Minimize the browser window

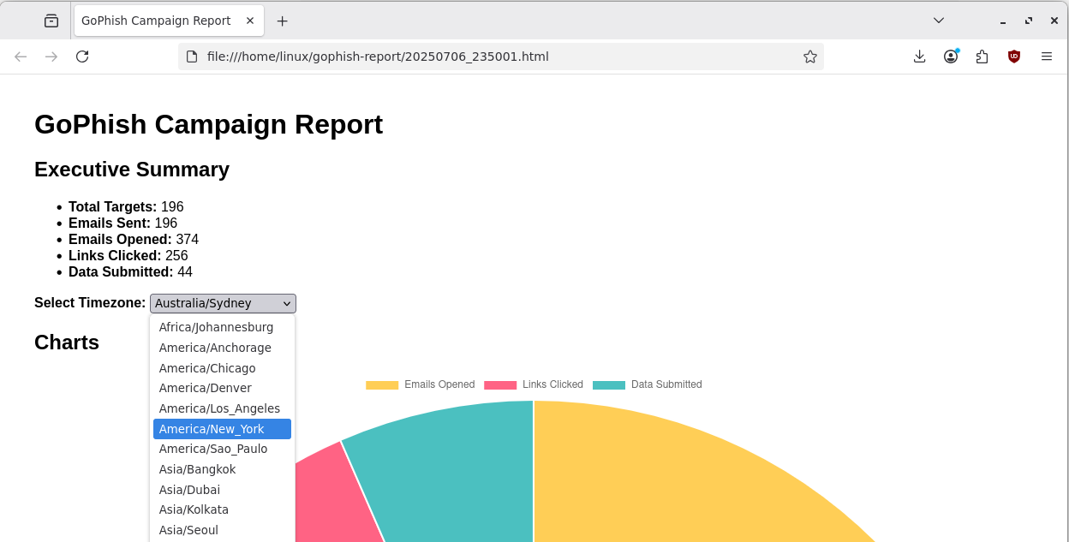click(1003, 21)
